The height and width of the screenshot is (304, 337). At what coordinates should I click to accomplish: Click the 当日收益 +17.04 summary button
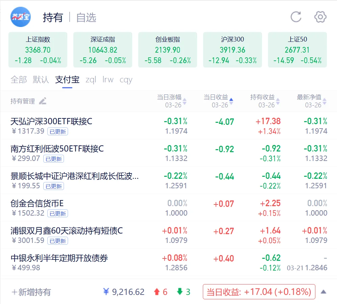(259, 292)
